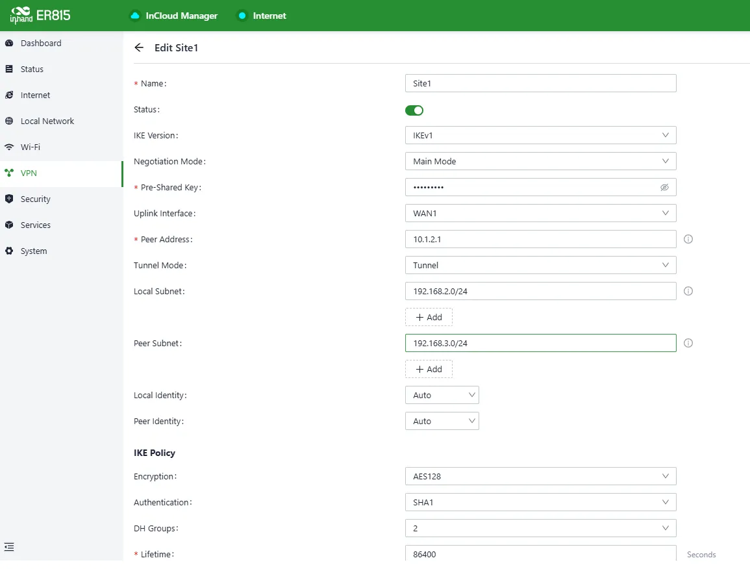This screenshot has width=750, height=569.
Task: Click the Security shield icon in sidebar
Action: click(x=9, y=199)
